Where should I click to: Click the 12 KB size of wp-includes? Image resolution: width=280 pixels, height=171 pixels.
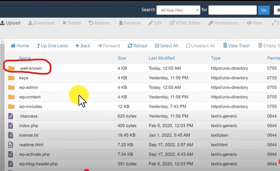tap(123, 107)
